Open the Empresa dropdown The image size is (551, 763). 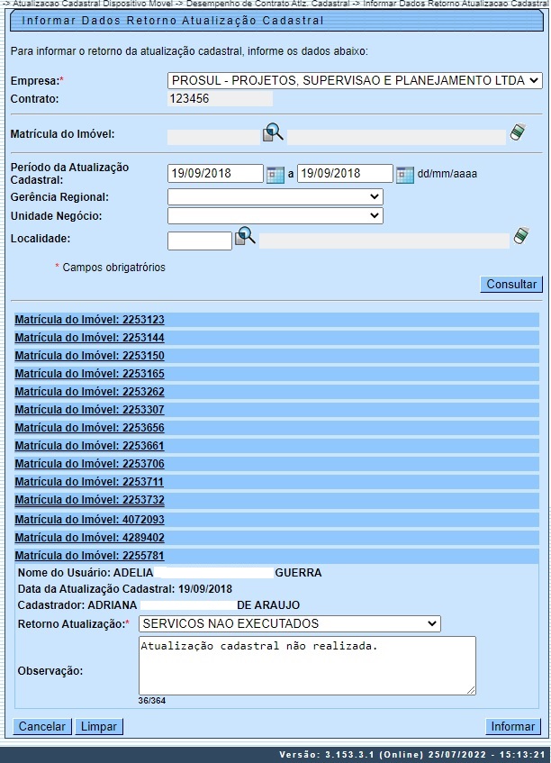tap(355, 80)
